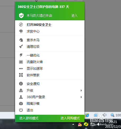Select 安全通知 menu item
The height and width of the screenshot is (129, 121).
(x=50, y=84)
